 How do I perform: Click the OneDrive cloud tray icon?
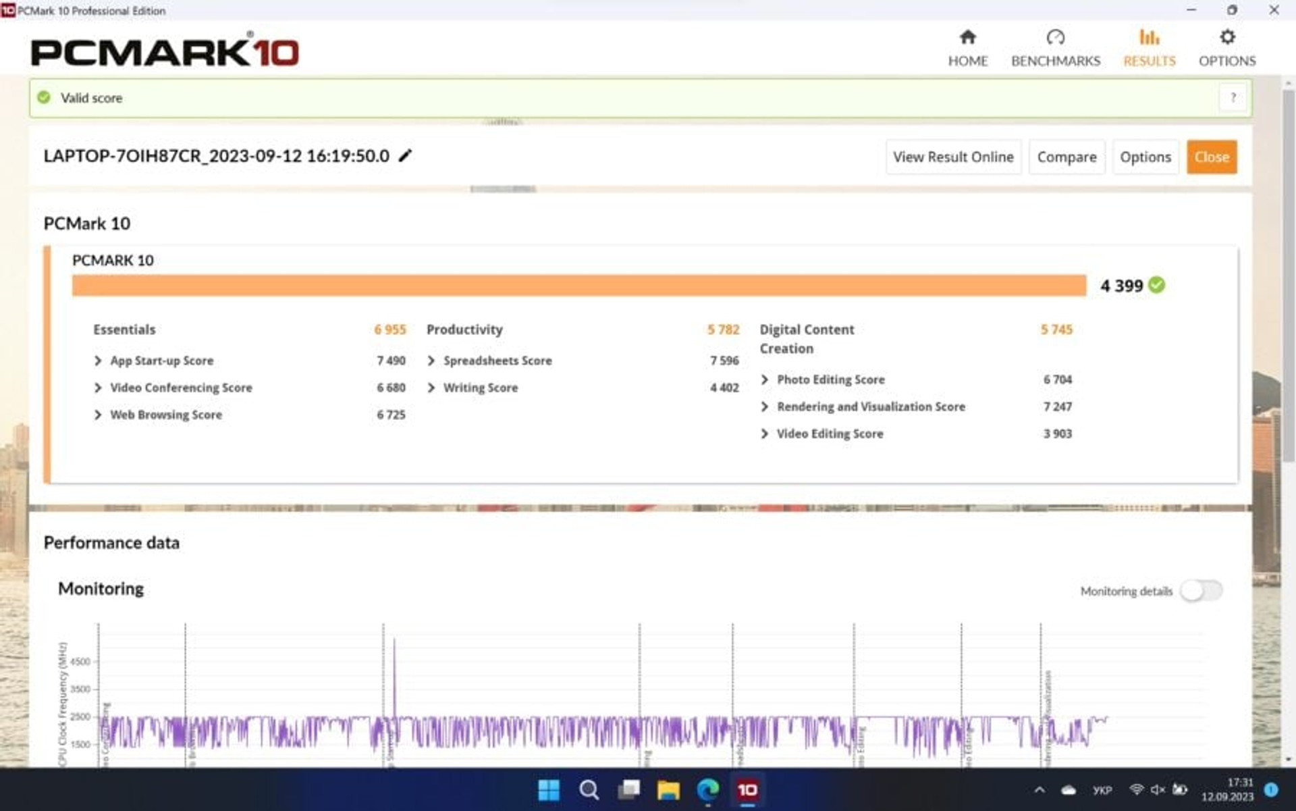click(x=1068, y=789)
